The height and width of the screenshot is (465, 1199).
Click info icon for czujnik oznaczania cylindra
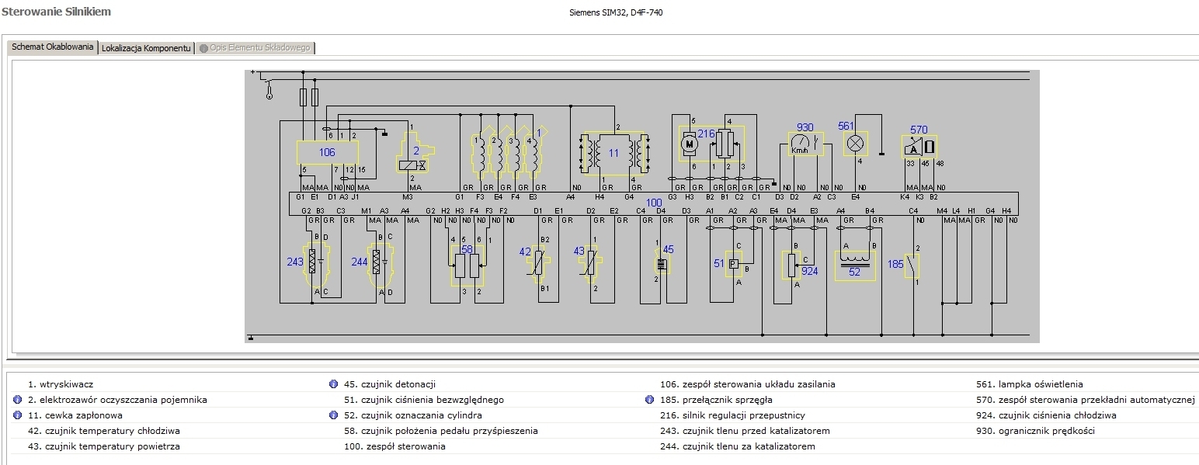point(333,415)
